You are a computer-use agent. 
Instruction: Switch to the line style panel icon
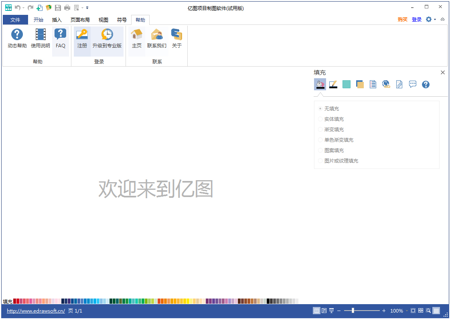pyautogui.click(x=333, y=84)
